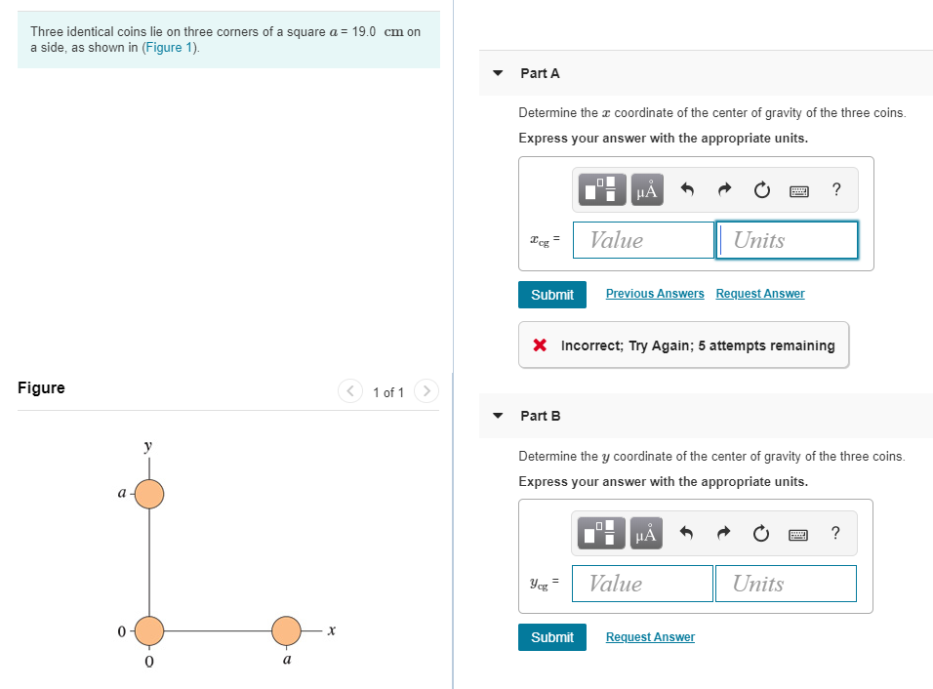Viewport: 933px width, 689px height.
Task: Advance to the next figure
Action: (x=426, y=391)
